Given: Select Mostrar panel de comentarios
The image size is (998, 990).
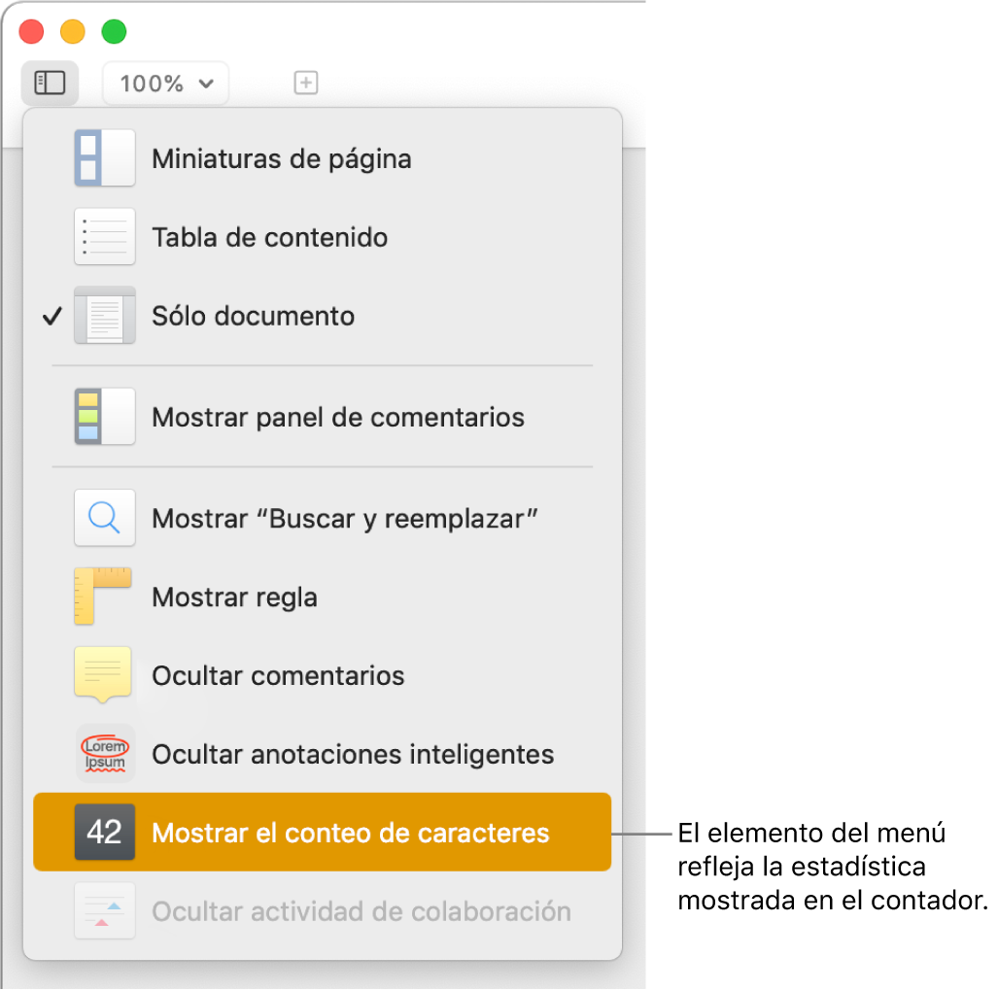Looking at the screenshot, I should tap(337, 417).
